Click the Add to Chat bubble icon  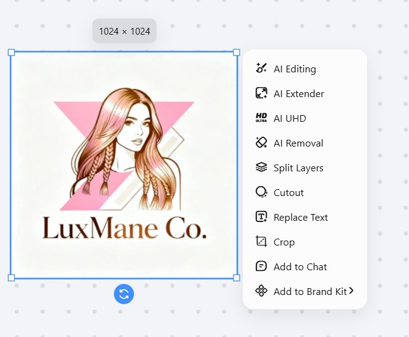[261, 267]
